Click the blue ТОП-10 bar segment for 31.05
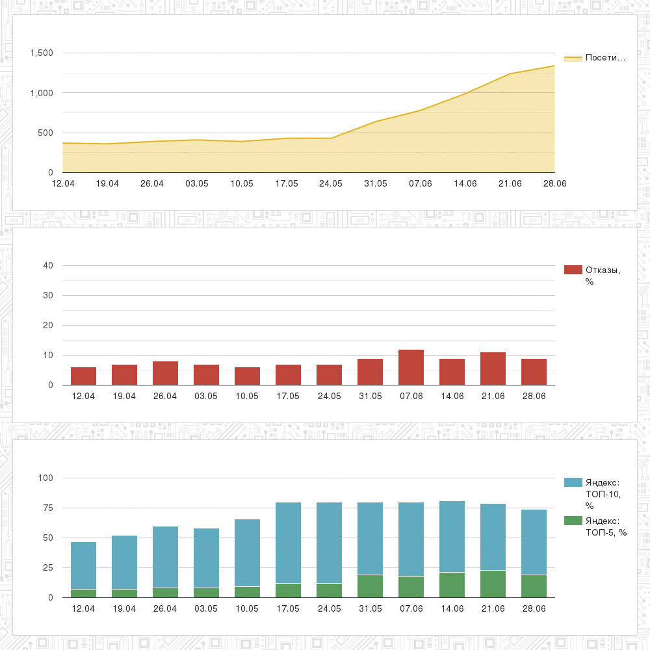This screenshot has height=650, width=650. pos(370,538)
